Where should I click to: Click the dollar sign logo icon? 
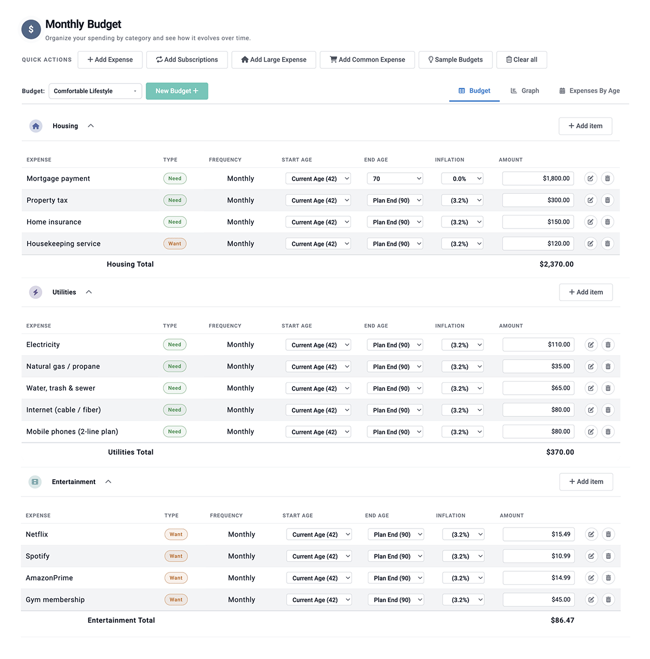click(x=31, y=29)
